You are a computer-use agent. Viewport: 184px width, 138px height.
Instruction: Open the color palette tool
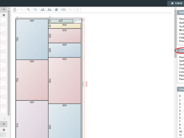[57, 10]
